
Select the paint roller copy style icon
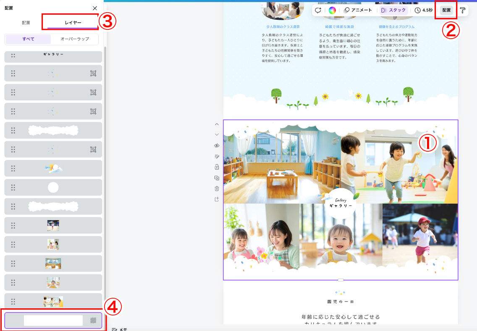point(463,10)
